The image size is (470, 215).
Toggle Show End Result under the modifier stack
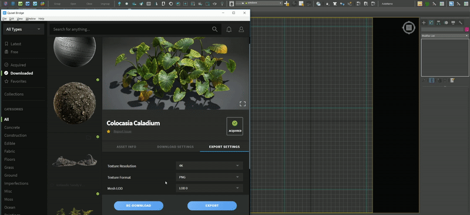[x=432, y=80]
